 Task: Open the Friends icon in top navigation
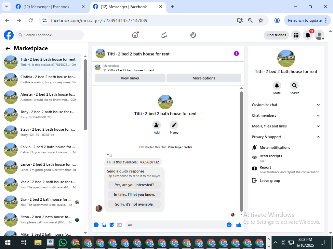(x=164, y=35)
